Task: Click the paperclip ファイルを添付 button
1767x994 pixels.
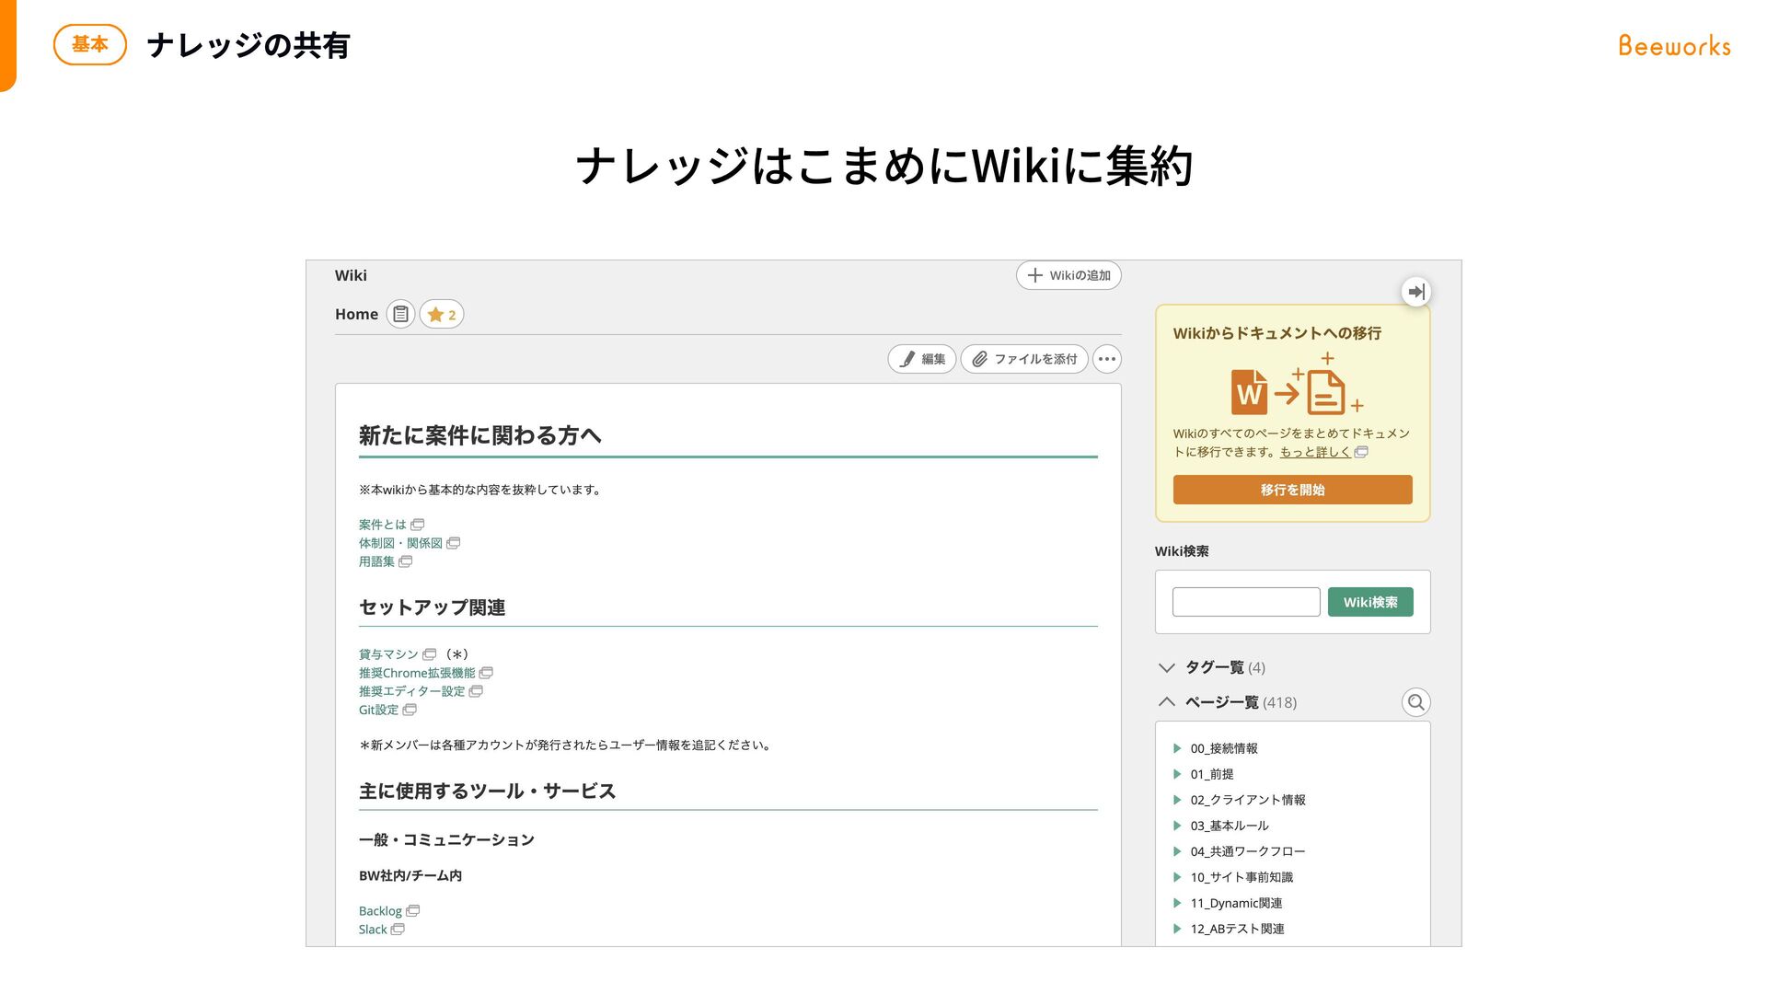Action: 1024,359
